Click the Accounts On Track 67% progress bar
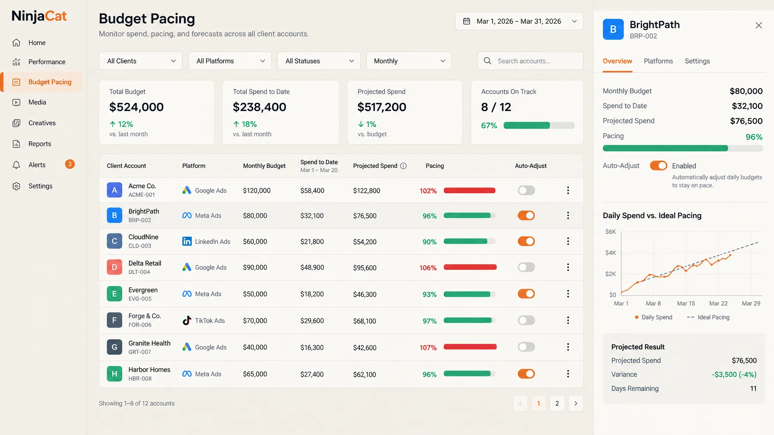774x435 pixels. point(539,126)
